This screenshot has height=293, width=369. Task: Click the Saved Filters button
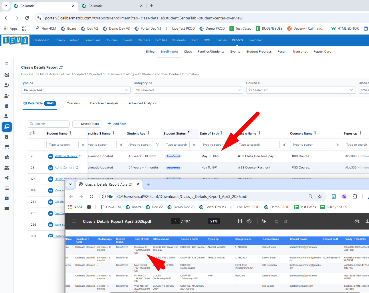[x=87, y=124]
